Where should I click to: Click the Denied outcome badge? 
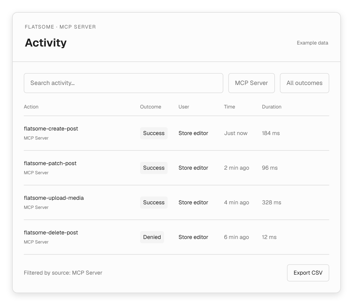[x=152, y=237]
